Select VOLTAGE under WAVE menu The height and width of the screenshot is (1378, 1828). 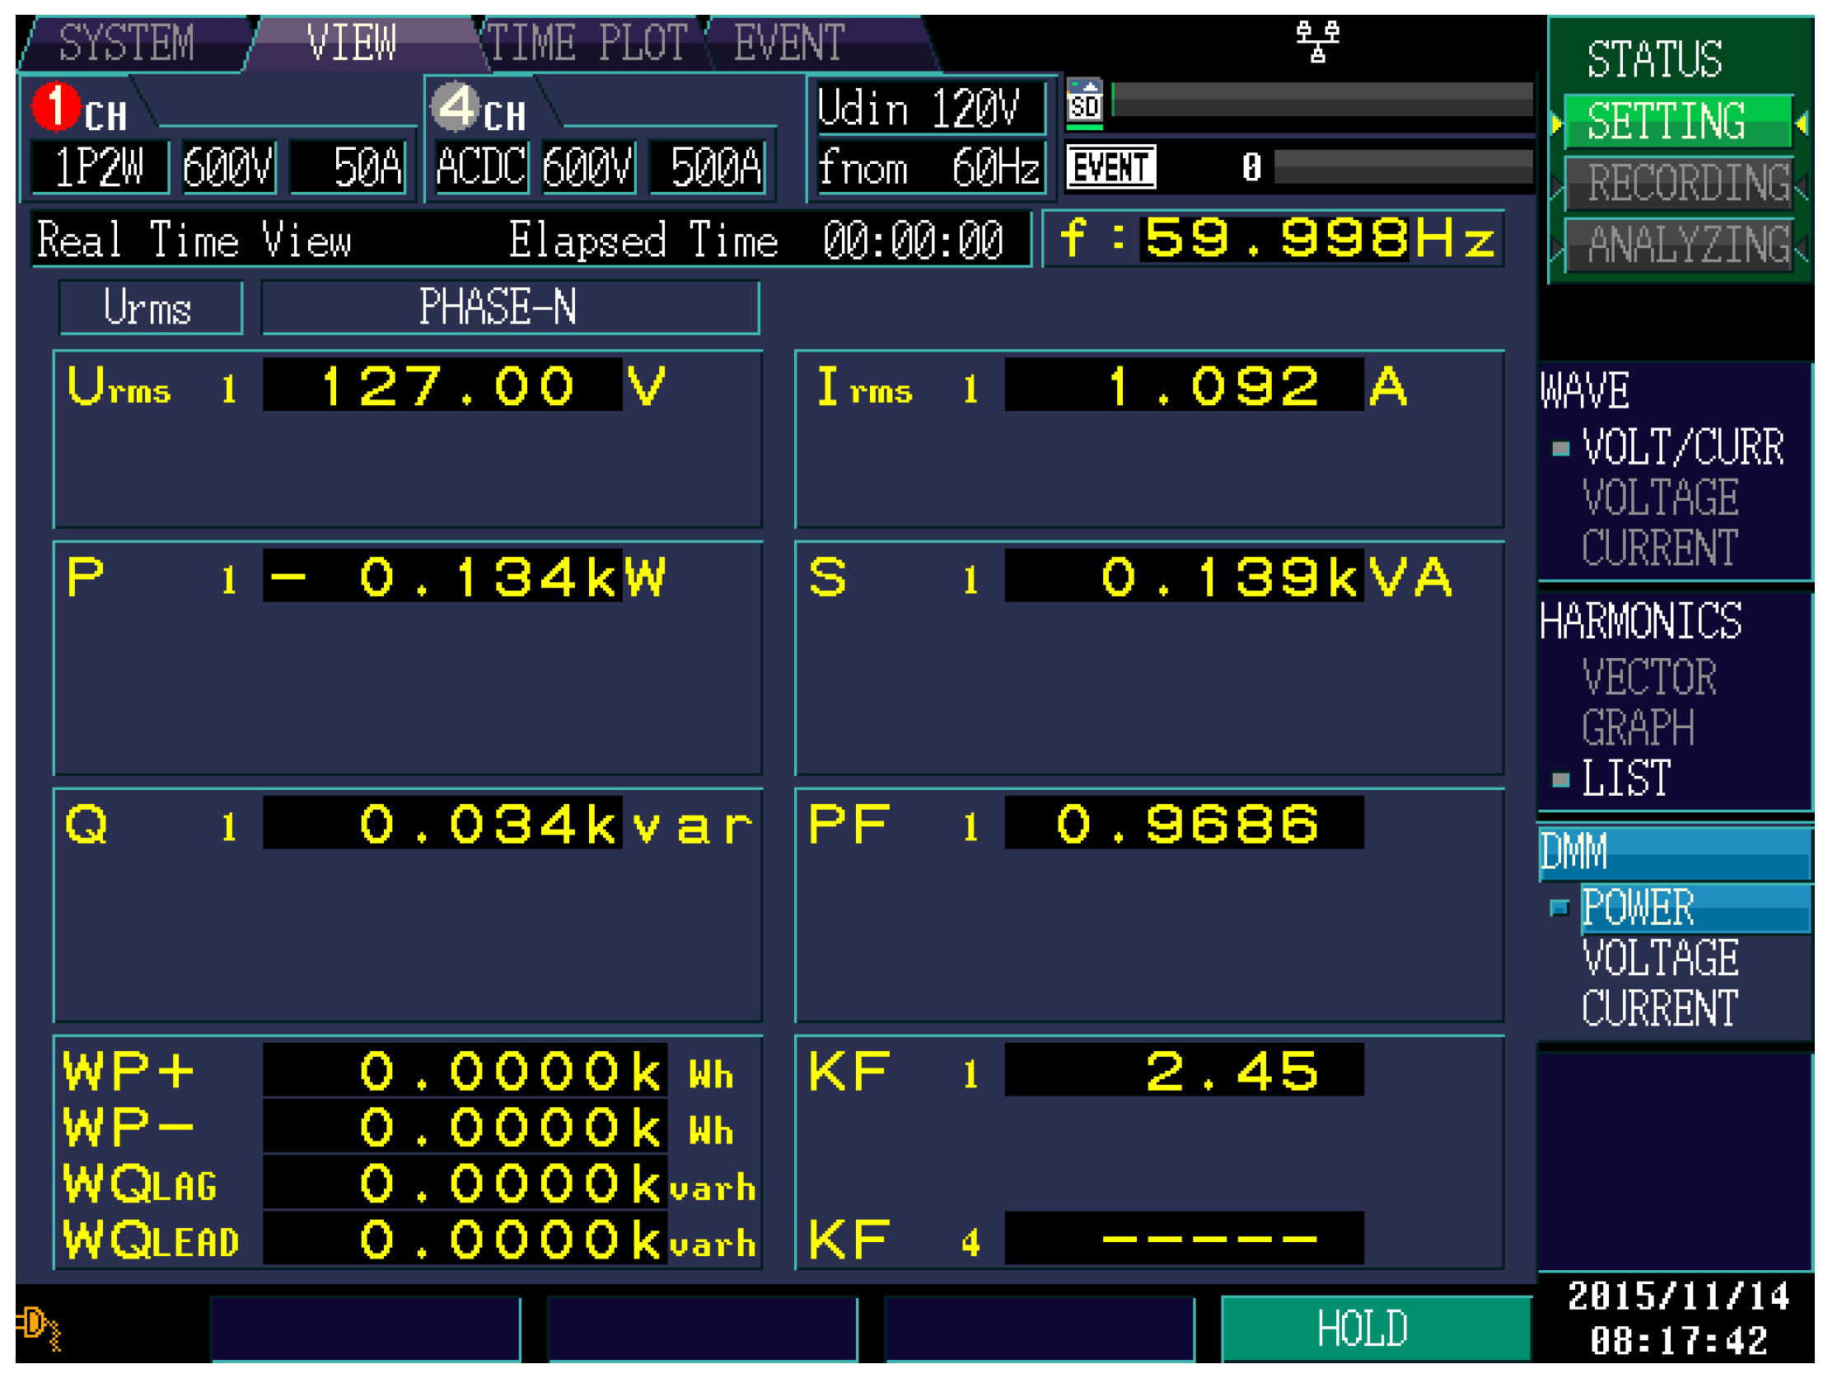[1659, 497]
